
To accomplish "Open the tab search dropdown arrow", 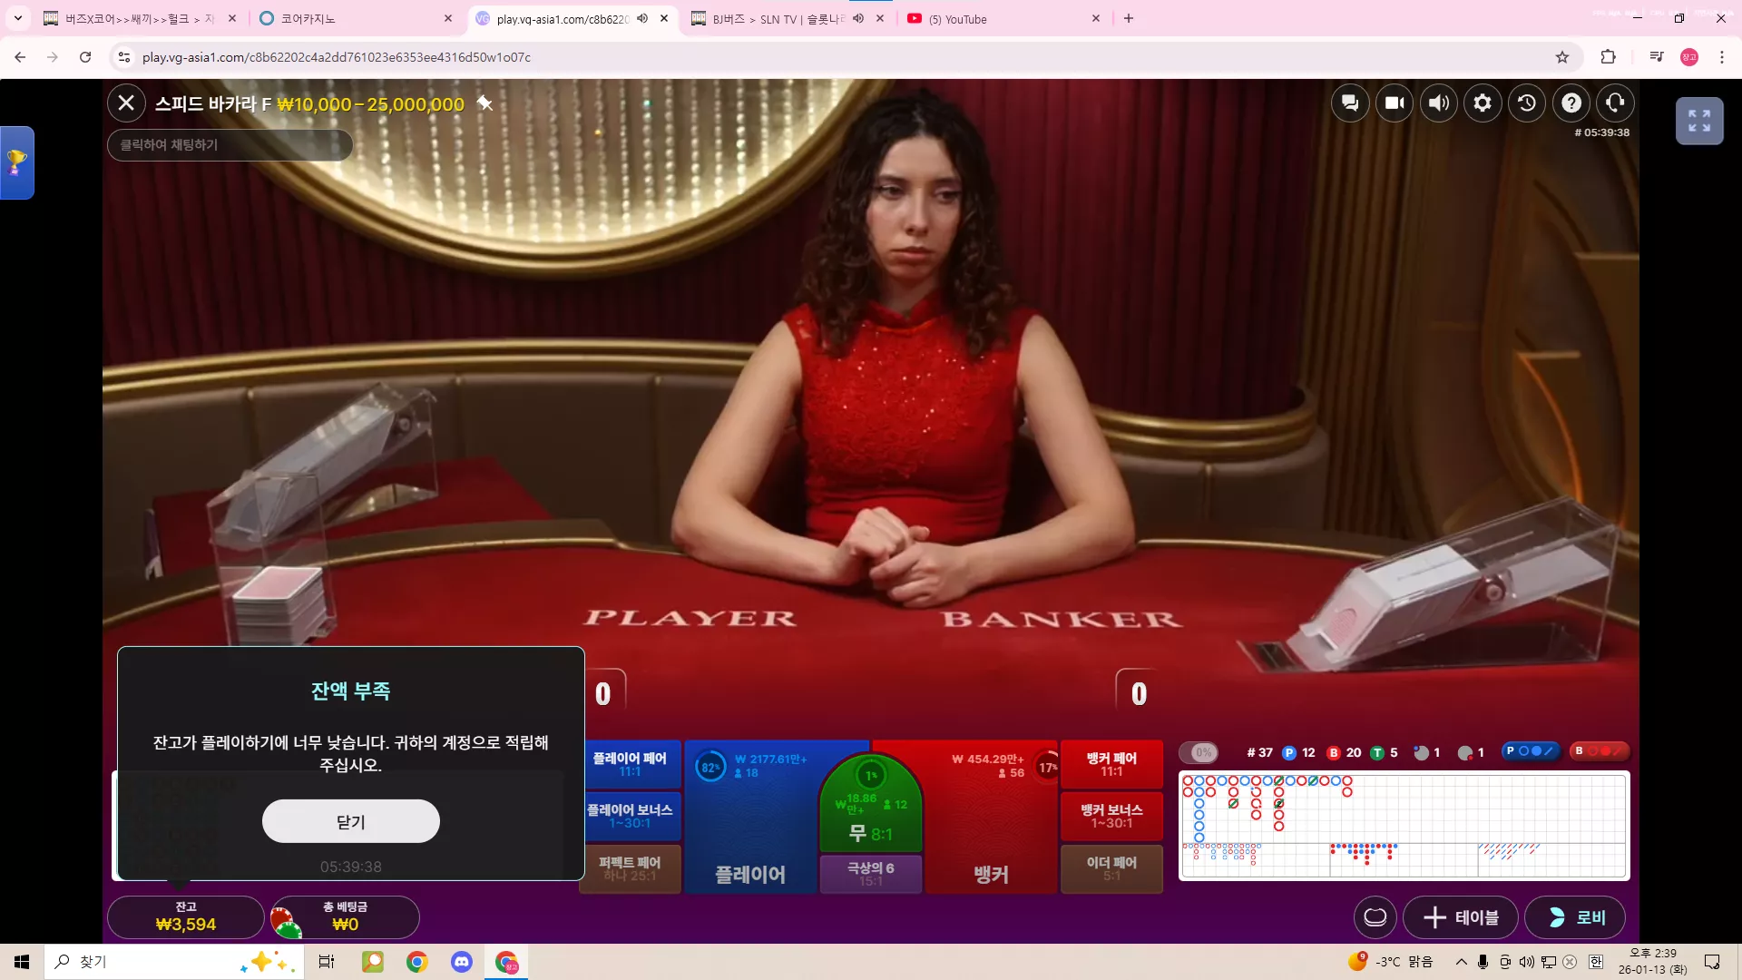I will [x=18, y=18].
